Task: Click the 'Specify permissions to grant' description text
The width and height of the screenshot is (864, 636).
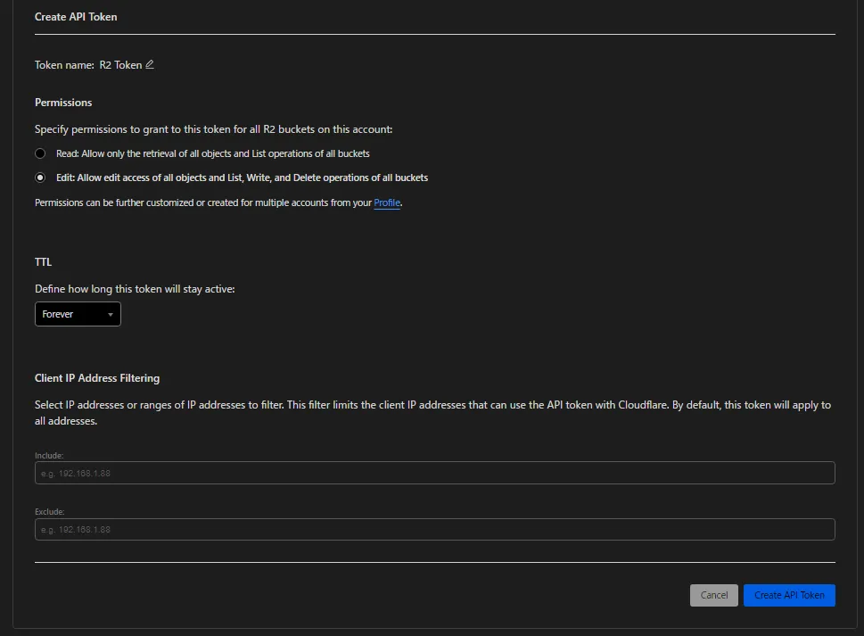Action: pos(214,129)
